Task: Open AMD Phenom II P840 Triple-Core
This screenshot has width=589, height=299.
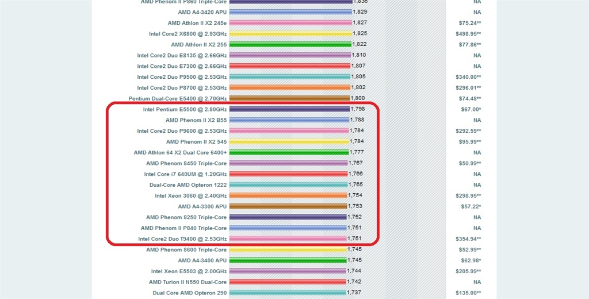Action: [183, 228]
